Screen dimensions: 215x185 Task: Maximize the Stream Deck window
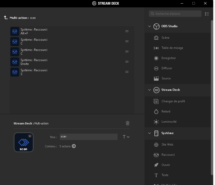click(x=193, y=3)
